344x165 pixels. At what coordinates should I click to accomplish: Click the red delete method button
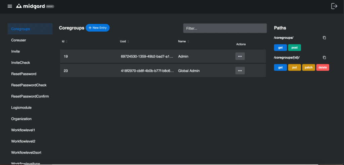click(322, 67)
